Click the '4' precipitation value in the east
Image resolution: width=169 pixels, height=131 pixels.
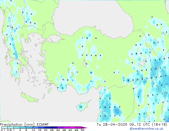point(166,76)
